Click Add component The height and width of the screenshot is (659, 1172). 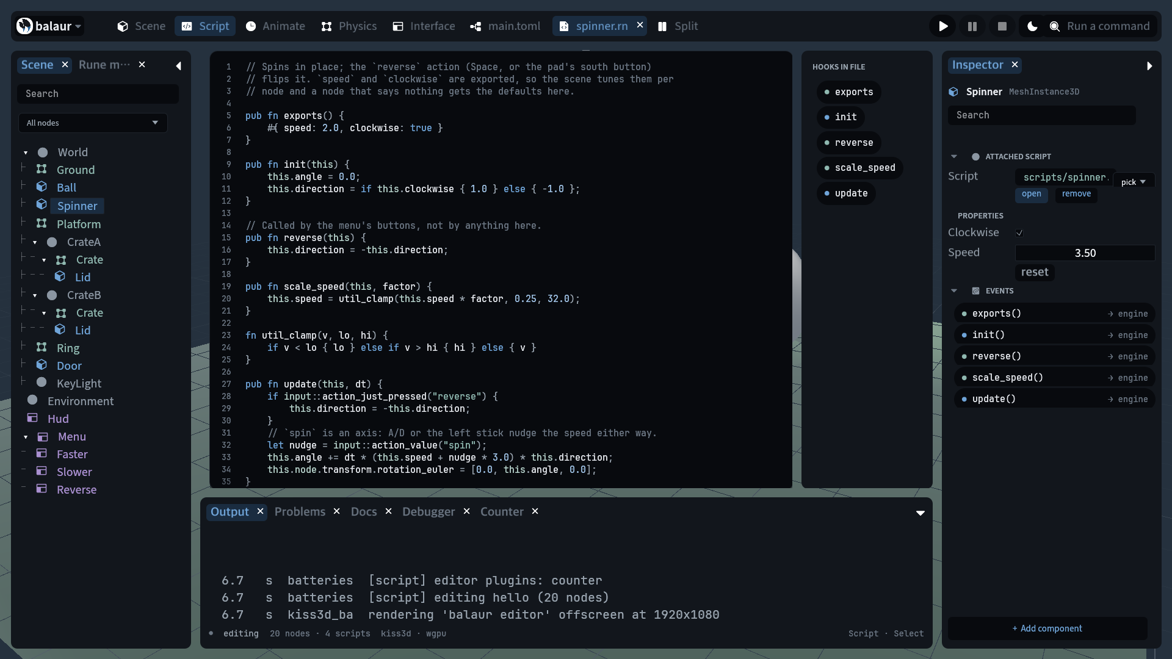1047,628
